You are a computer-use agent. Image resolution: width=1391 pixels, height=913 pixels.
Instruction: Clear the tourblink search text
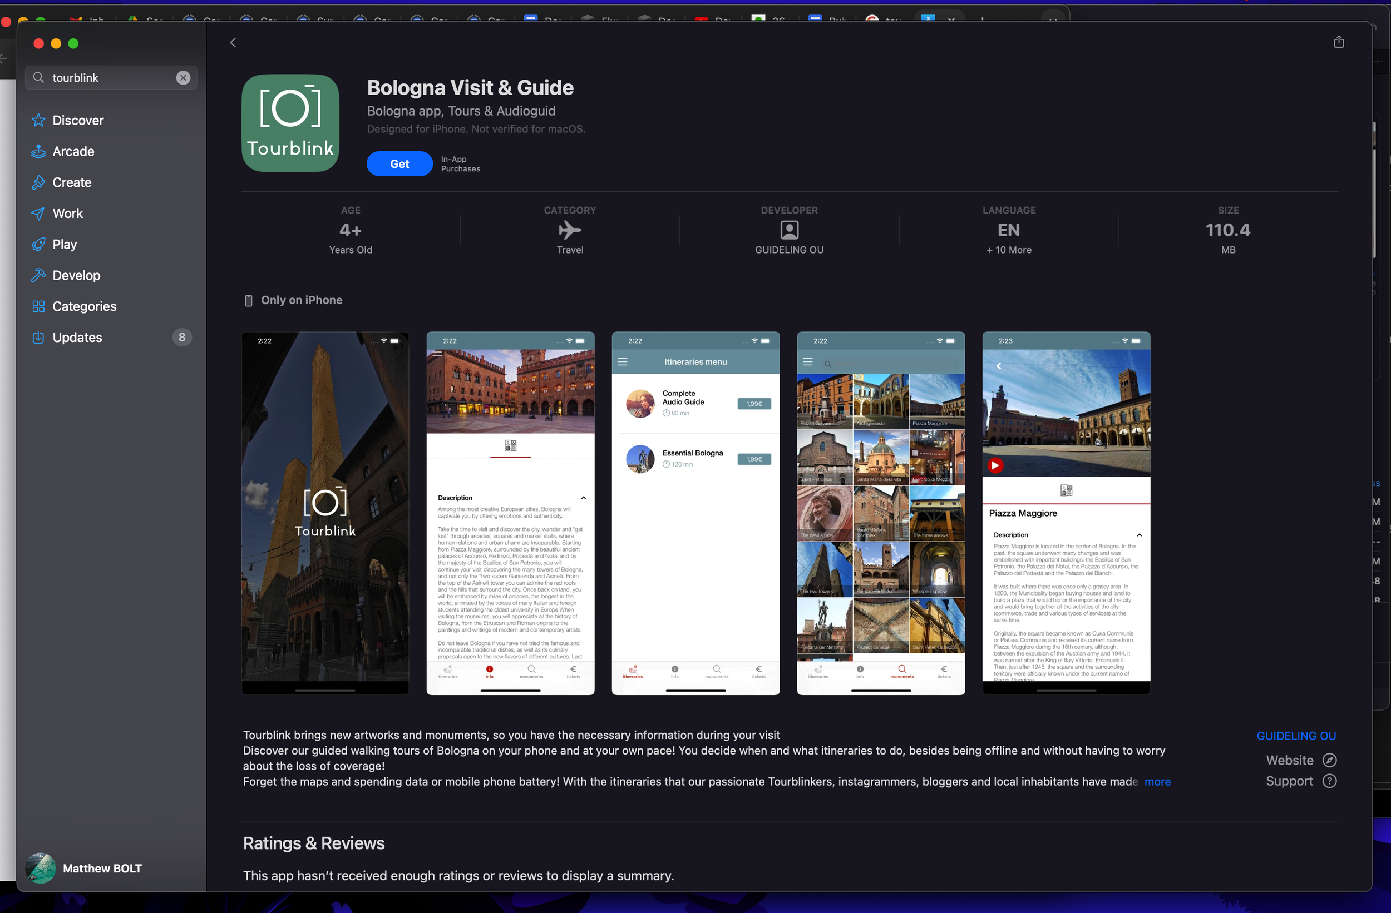pos(183,78)
